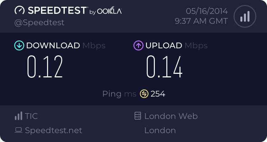Click the 254 ping value
This screenshot has width=267, height=142.
158,94
